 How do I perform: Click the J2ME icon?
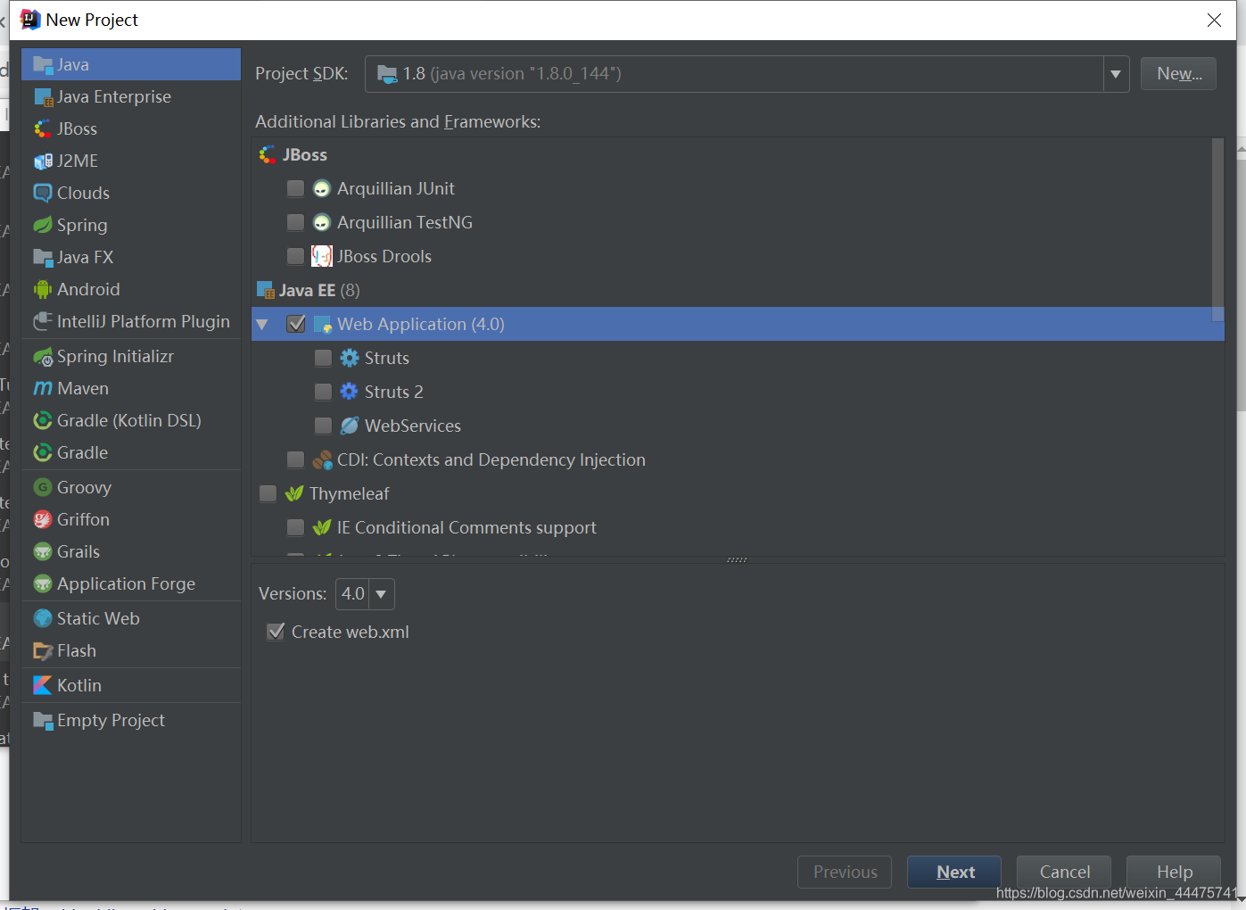(43, 161)
